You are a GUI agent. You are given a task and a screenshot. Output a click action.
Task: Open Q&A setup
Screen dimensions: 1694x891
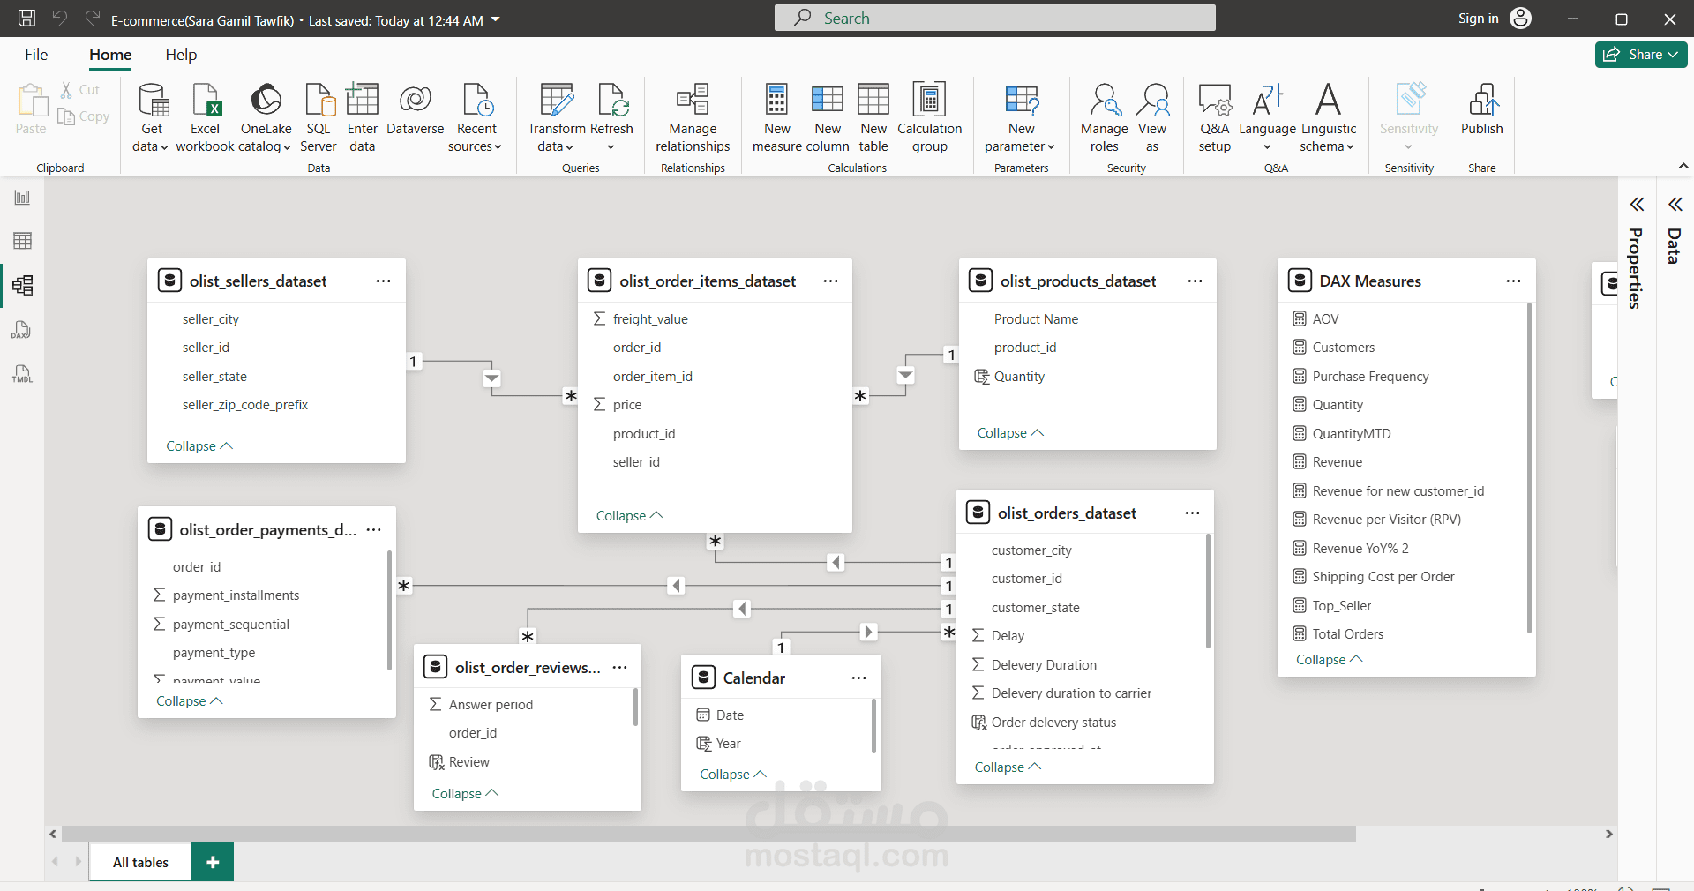(x=1215, y=117)
